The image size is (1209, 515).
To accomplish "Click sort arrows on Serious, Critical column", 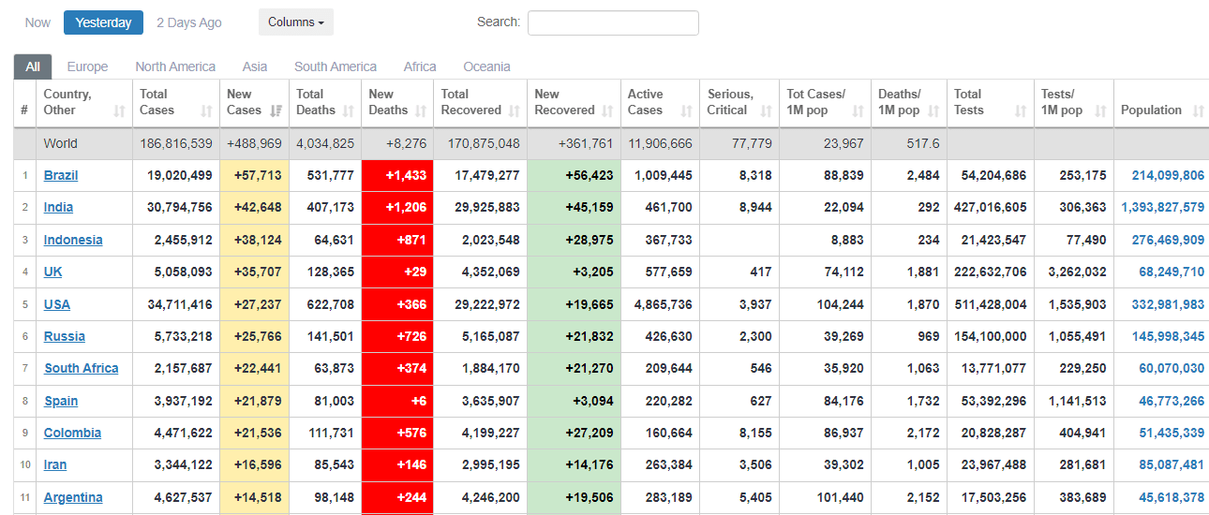I will click(x=766, y=111).
